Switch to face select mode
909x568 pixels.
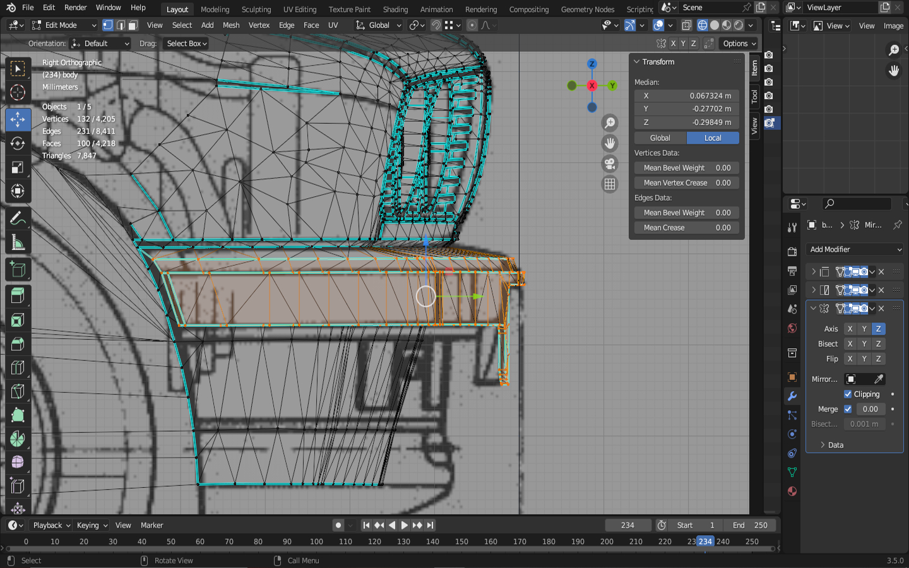click(133, 25)
